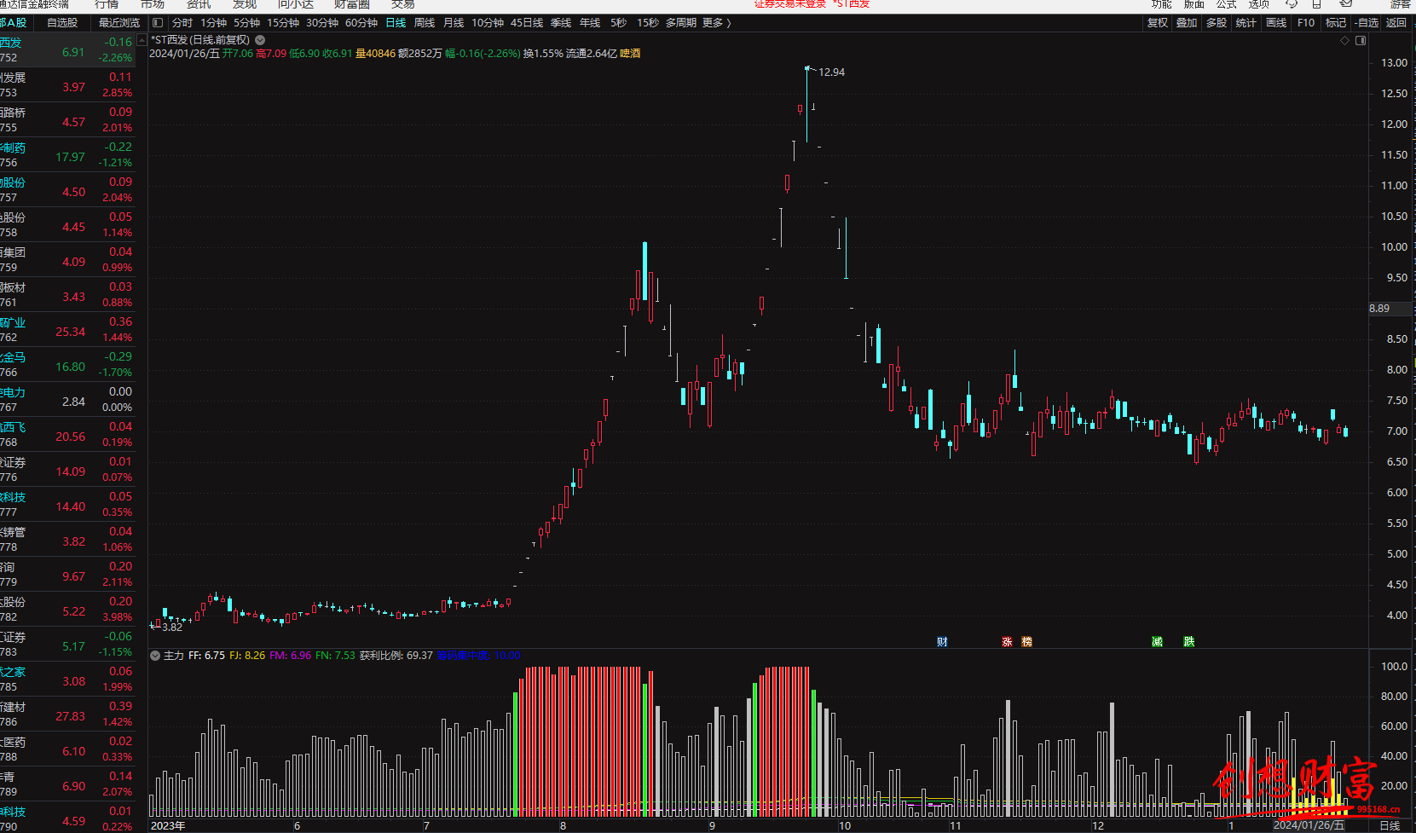Screen dimensions: 1416x833
Task: Select the 日线 daily period
Action: (396, 23)
